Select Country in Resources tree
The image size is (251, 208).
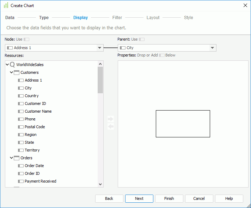click(x=32, y=96)
